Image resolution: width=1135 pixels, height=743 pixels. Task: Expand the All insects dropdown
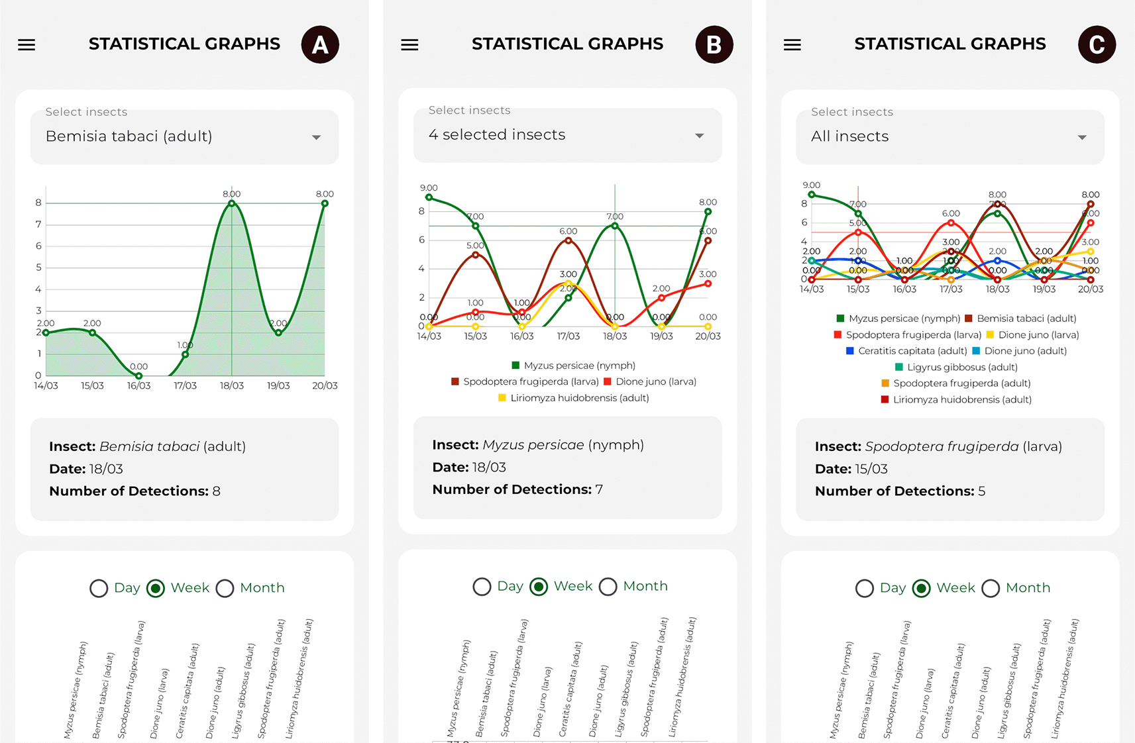coord(950,137)
